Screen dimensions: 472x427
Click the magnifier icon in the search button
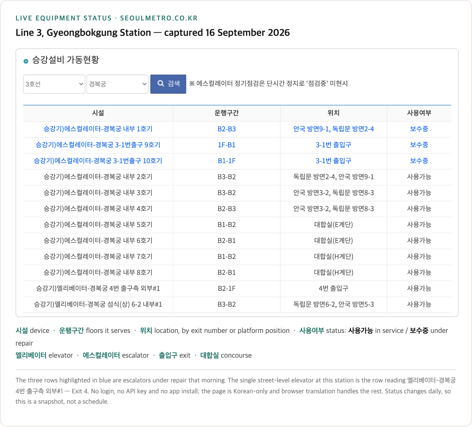coord(161,83)
